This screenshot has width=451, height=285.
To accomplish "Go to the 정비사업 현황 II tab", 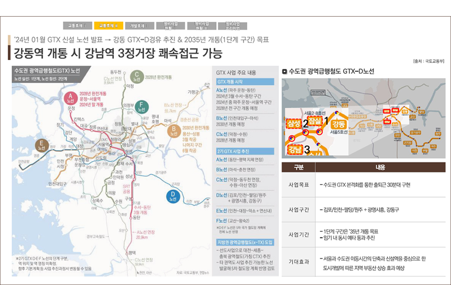I will pyautogui.click(x=202, y=26).
